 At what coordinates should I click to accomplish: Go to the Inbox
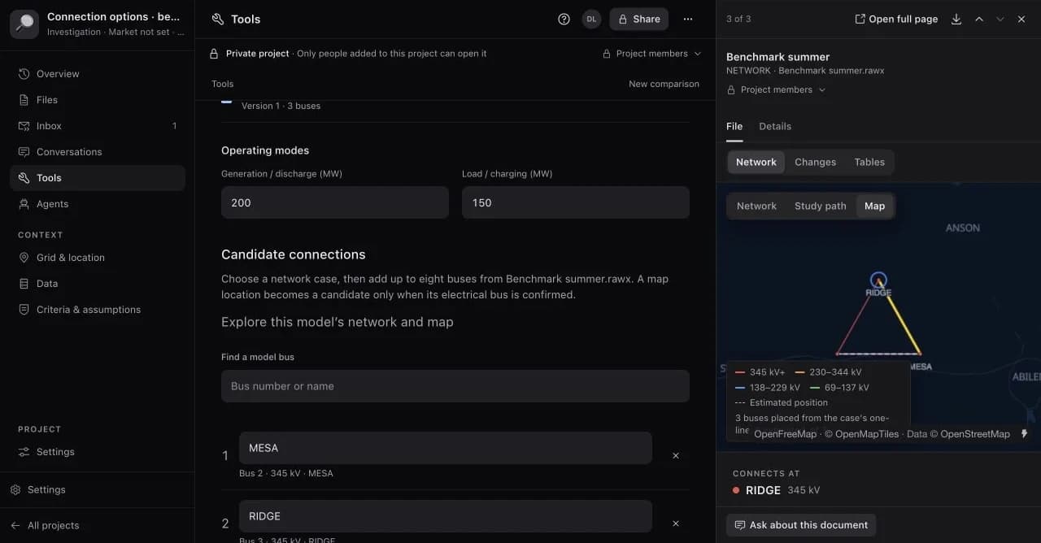pyautogui.click(x=98, y=126)
